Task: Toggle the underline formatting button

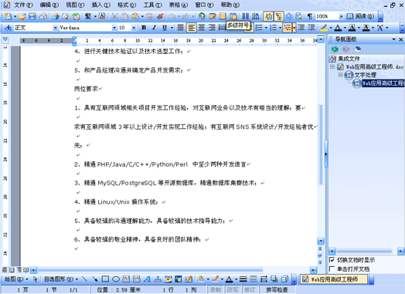Action: click(165, 27)
